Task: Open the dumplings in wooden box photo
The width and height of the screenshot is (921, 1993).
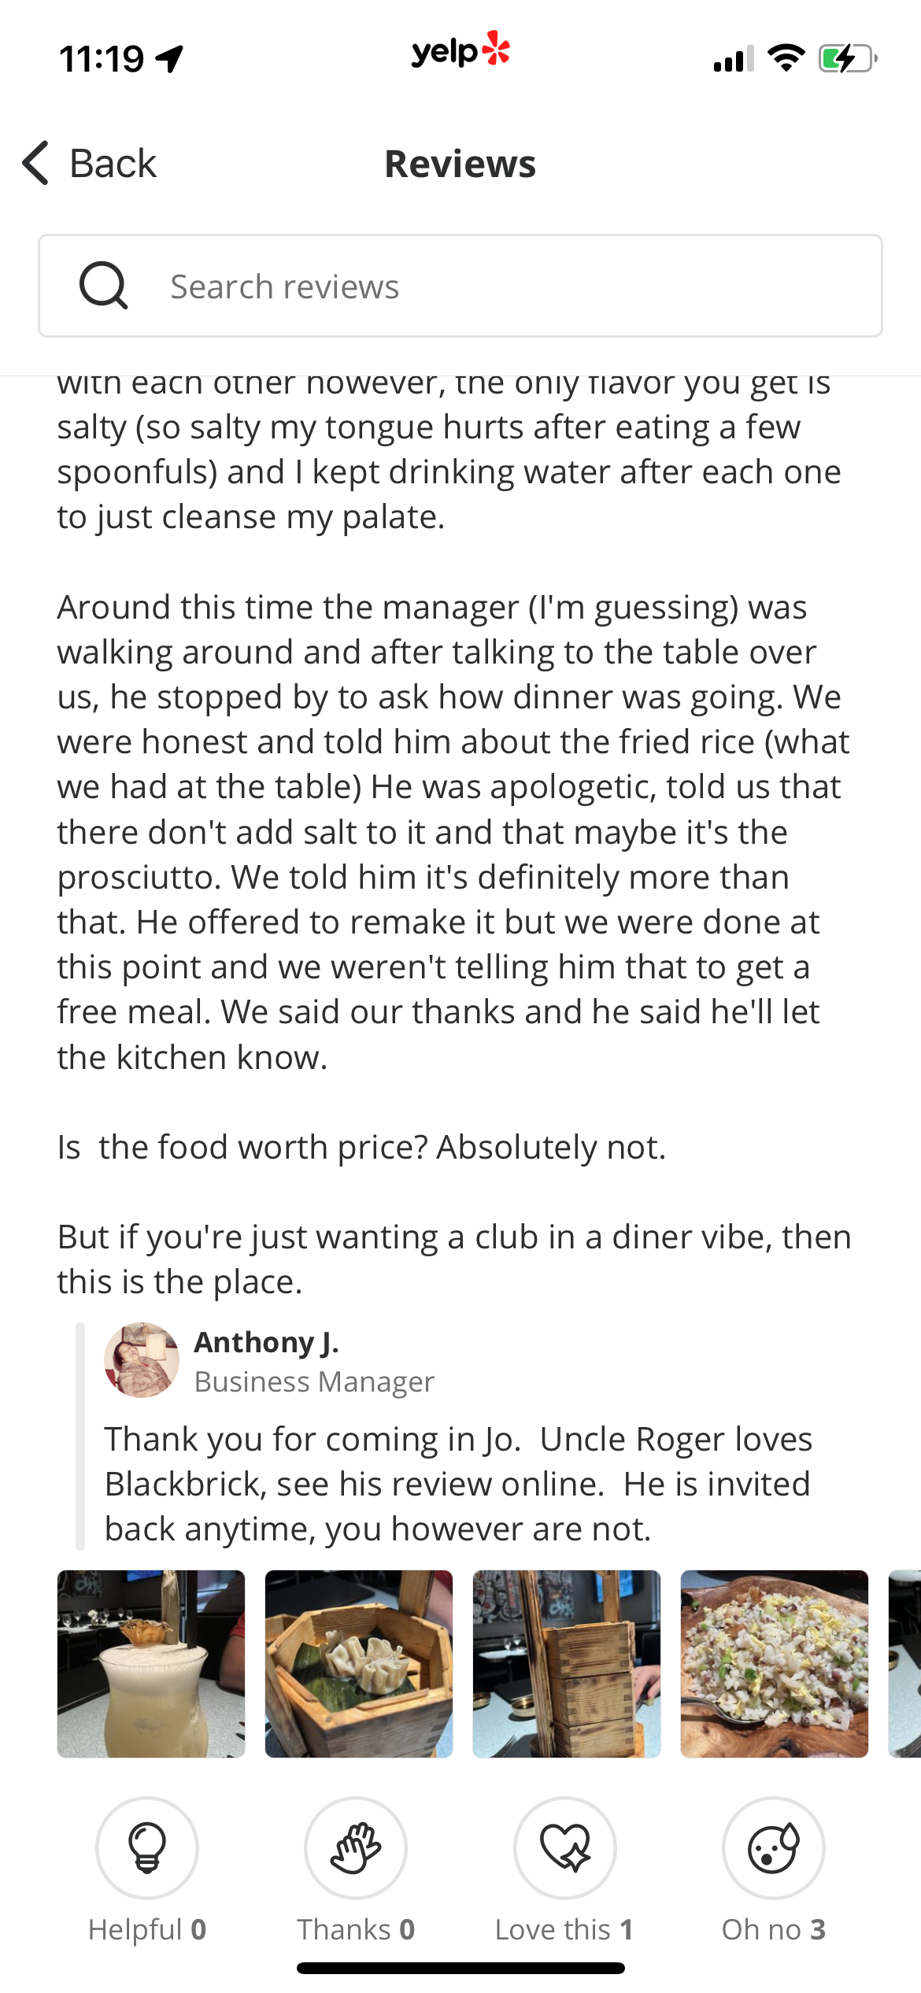Action: click(359, 1663)
